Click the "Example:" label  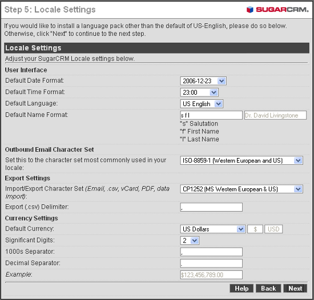click(x=19, y=274)
